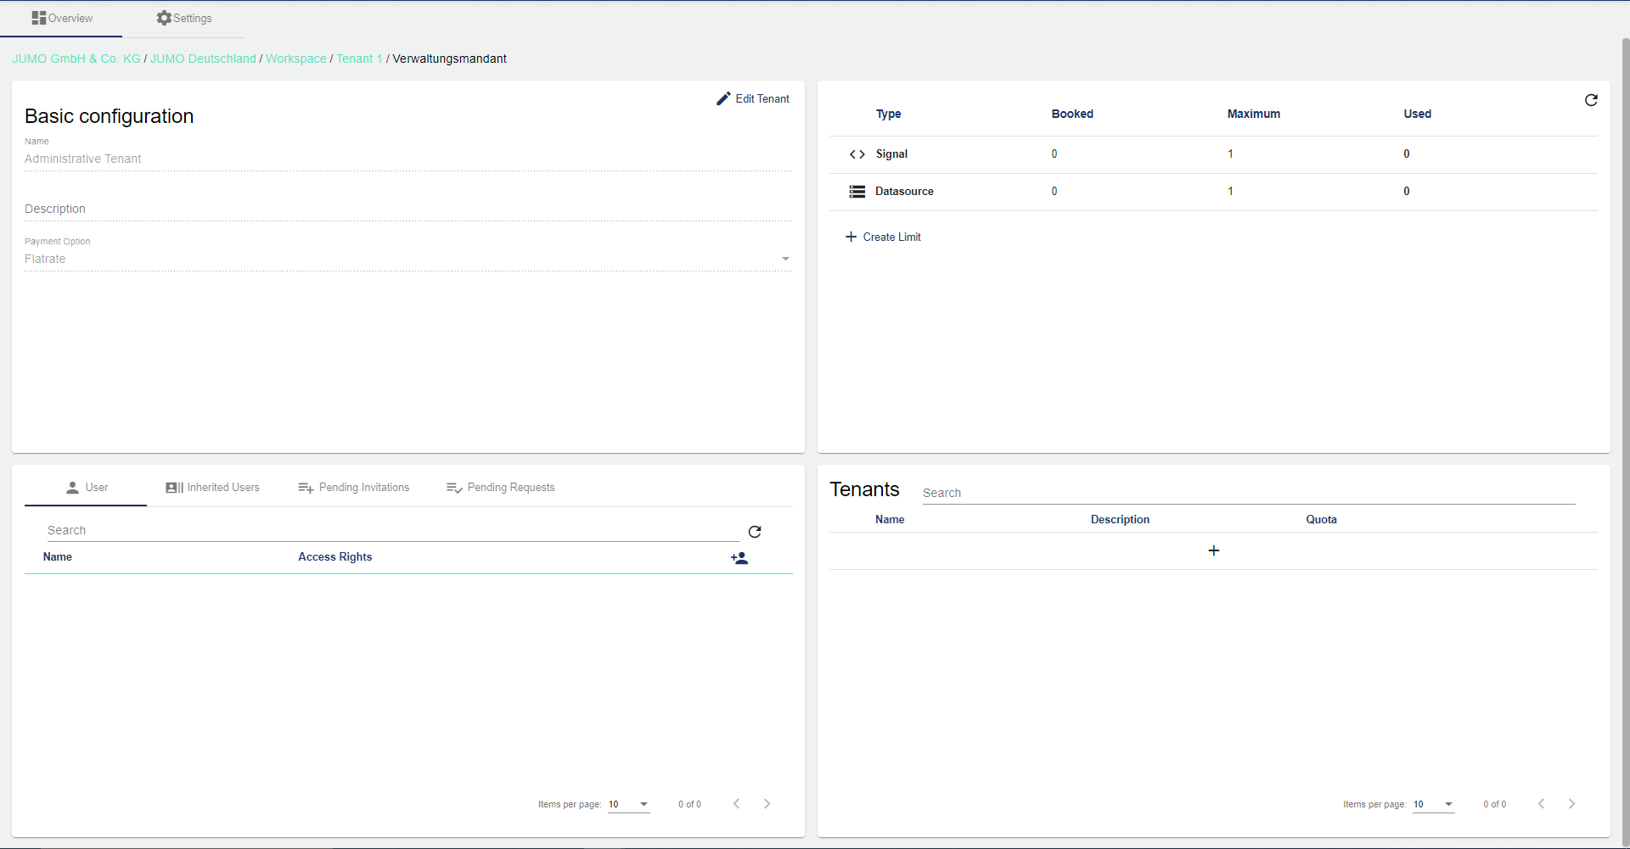Show the Pending Requests tab

(501, 488)
